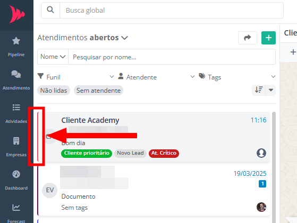Open the Dashboard gauge icon
Viewport: 297px width, 223px height.
[x=16, y=174]
